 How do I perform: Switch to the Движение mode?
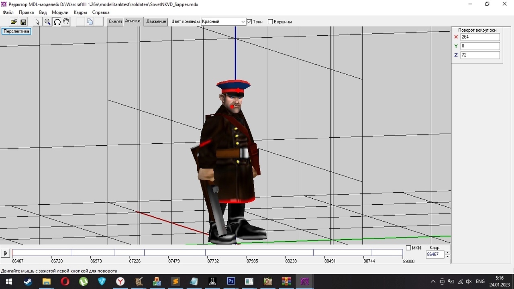[x=156, y=22]
